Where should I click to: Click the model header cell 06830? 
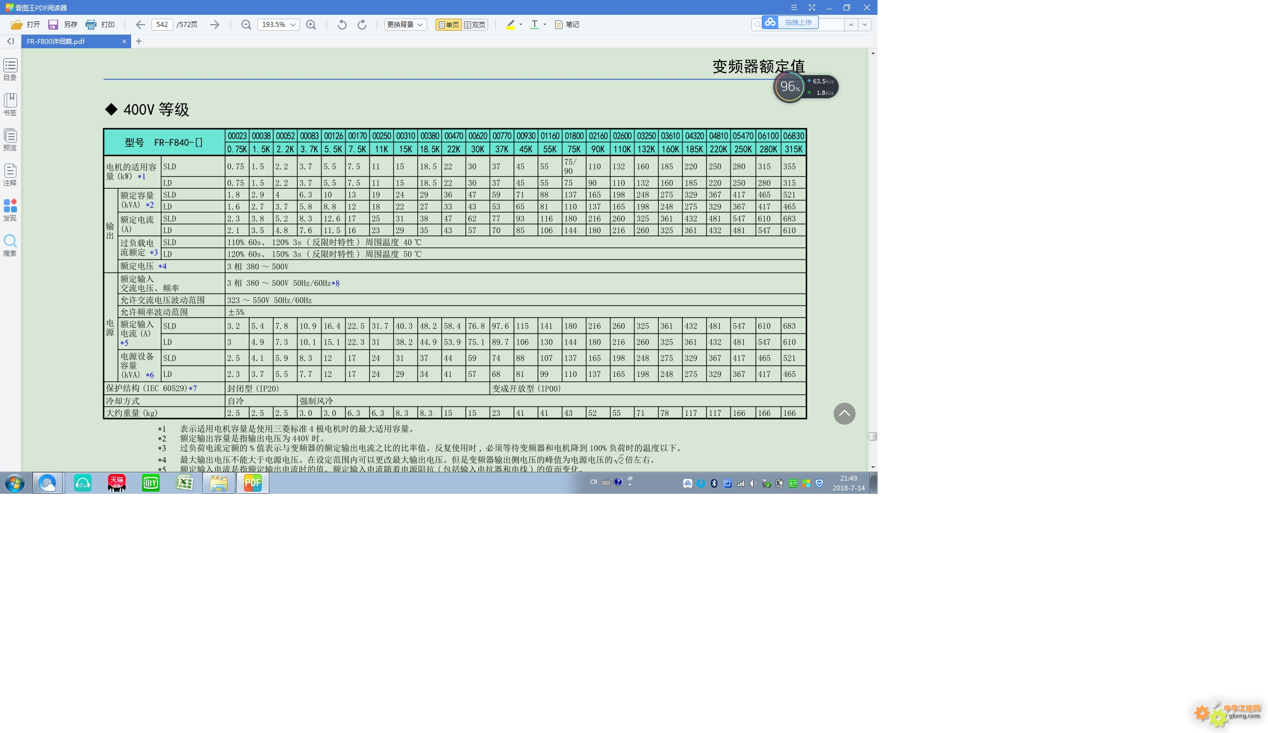click(794, 136)
